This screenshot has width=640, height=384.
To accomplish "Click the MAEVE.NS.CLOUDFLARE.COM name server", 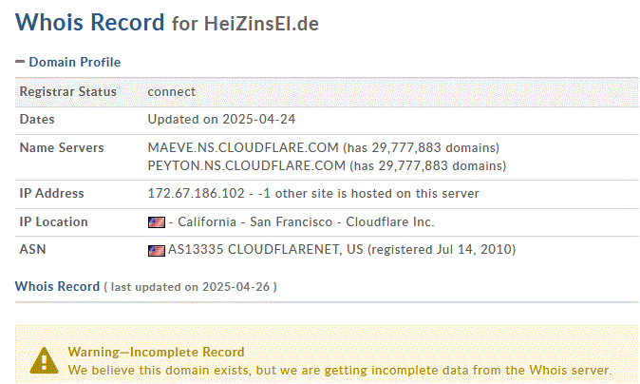I will (243, 147).
